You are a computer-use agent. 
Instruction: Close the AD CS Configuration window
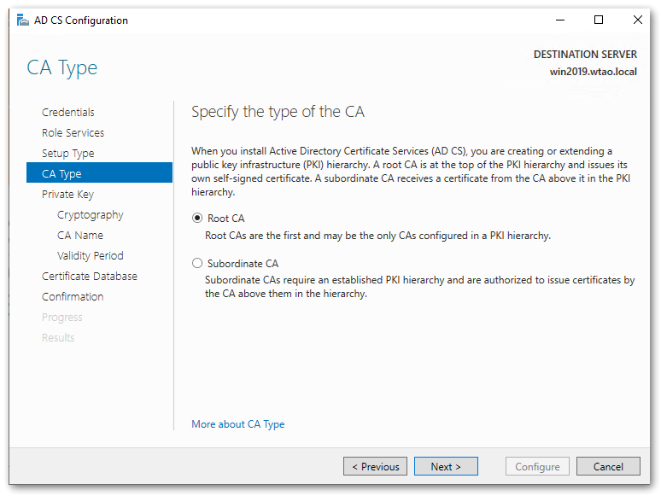click(x=638, y=20)
